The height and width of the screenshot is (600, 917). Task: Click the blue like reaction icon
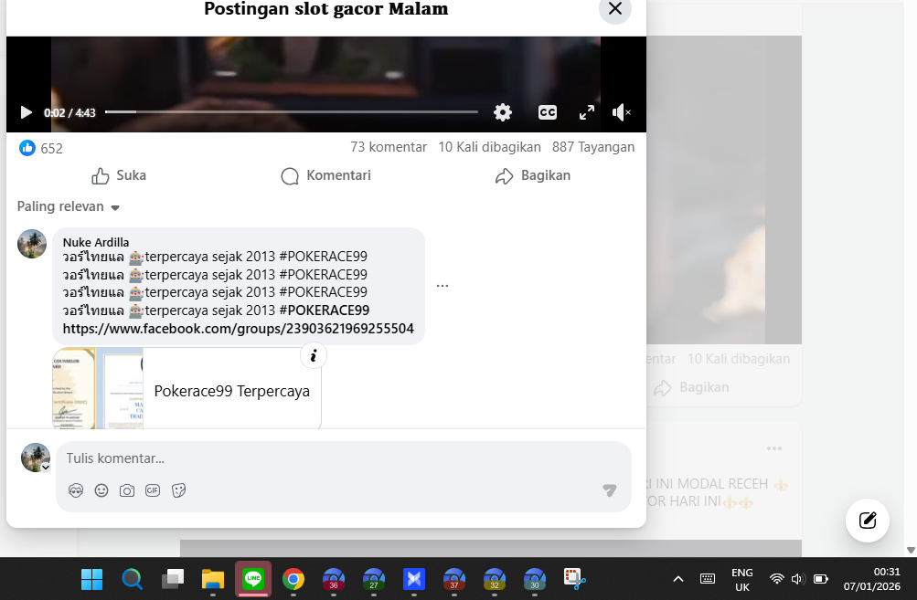[27, 148]
